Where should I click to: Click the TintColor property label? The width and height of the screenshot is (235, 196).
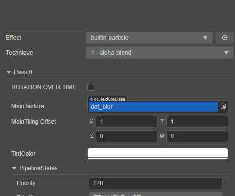[23, 154]
